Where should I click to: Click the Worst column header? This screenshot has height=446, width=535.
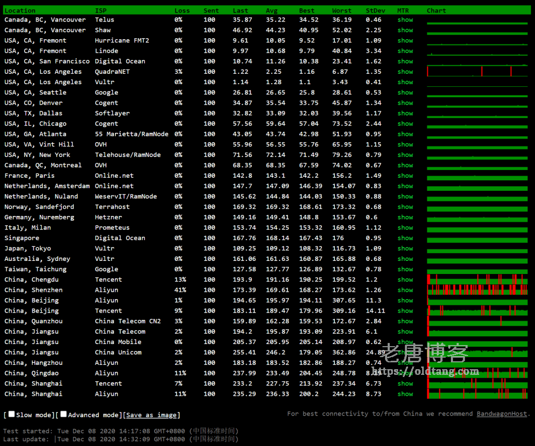coord(342,10)
